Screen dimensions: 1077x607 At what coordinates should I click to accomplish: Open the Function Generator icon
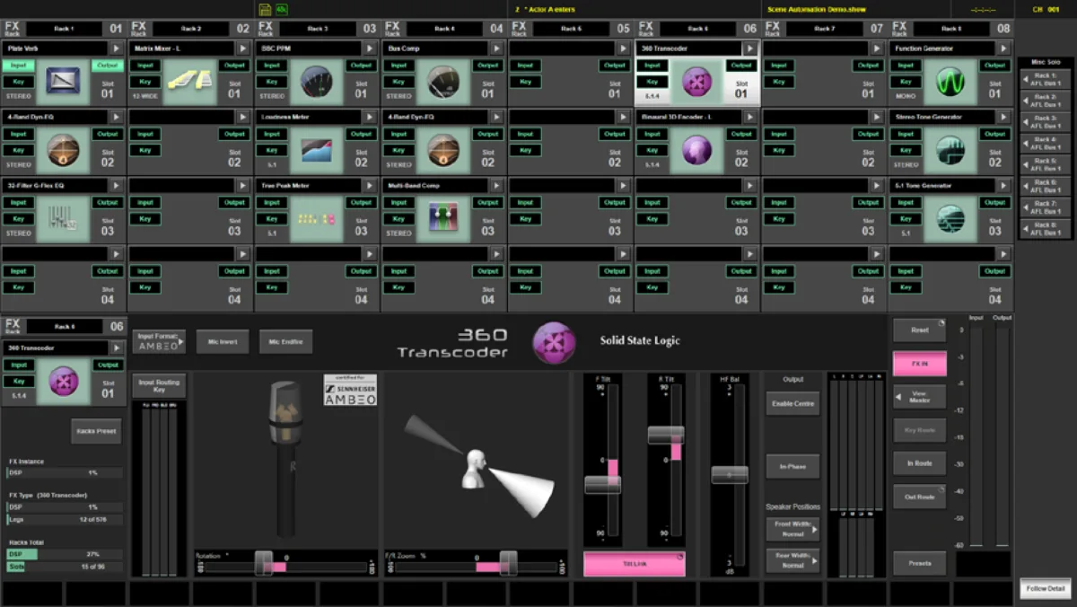tap(950, 82)
